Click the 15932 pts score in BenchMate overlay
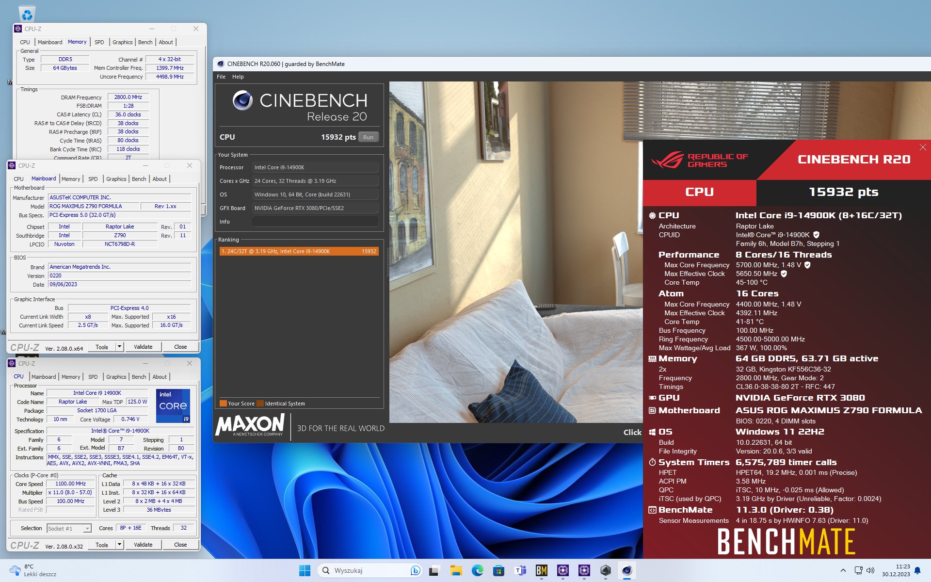Image resolution: width=931 pixels, height=582 pixels. click(843, 192)
